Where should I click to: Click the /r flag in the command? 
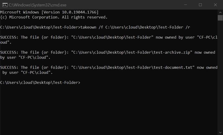click(x=191, y=27)
